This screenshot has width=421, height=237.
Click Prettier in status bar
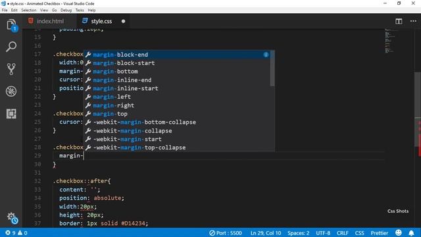click(380, 232)
